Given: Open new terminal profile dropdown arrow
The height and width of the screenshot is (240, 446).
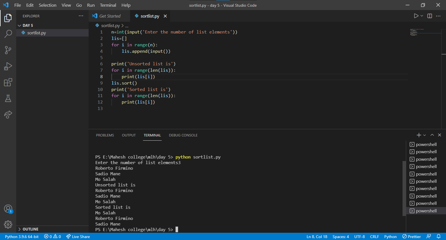Looking at the screenshot, I should (x=425, y=135).
